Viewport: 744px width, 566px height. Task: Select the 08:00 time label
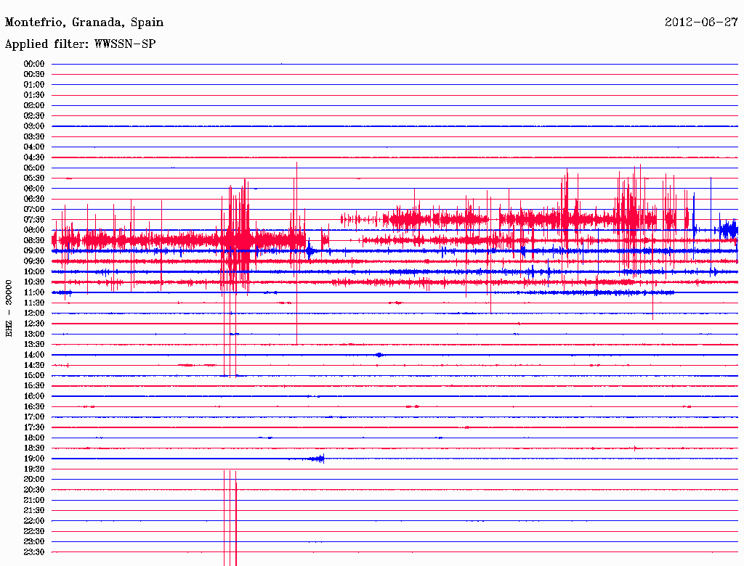point(34,230)
